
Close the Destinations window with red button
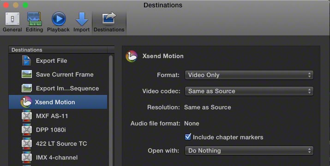(6, 5)
